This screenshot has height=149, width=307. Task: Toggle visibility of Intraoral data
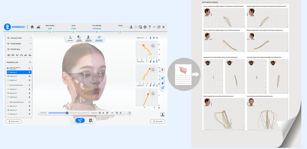click(x=8, y=38)
